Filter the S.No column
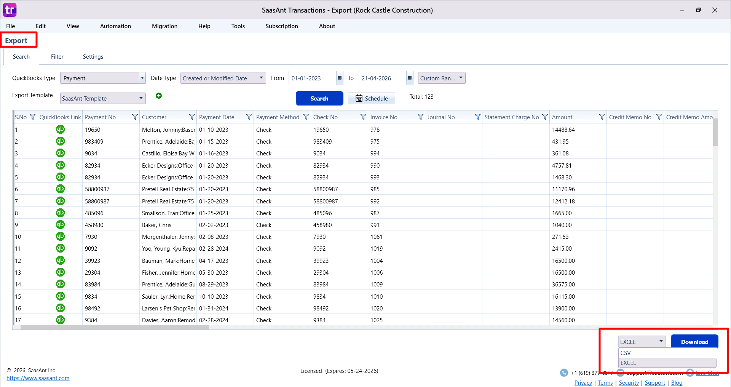Viewport: 731px width, 387px height. 32,117
